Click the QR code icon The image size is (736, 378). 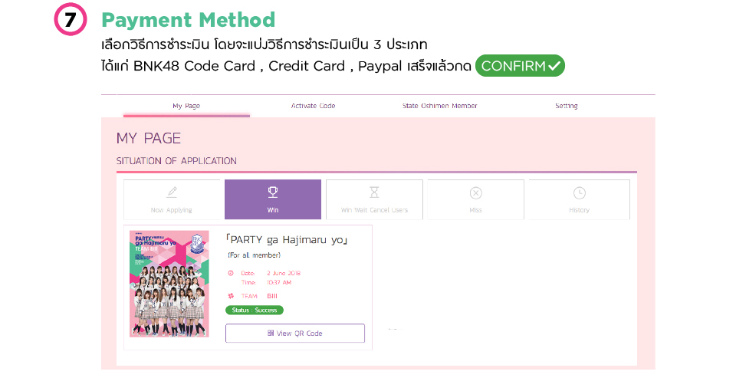(x=271, y=334)
